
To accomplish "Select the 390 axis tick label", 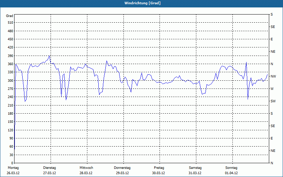I will [x=11, y=56].
